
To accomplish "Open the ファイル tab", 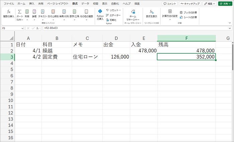I will [9, 4].
